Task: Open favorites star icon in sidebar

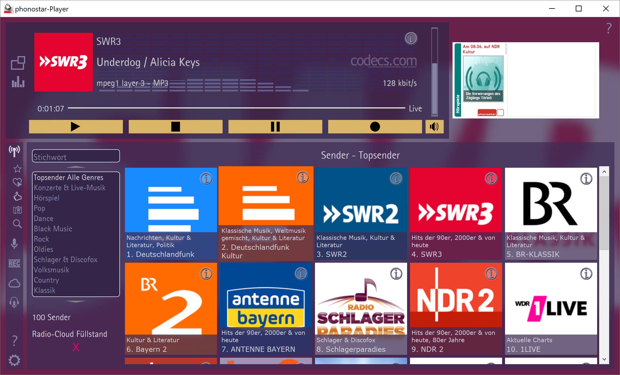Action: pyautogui.click(x=17, y=169)
